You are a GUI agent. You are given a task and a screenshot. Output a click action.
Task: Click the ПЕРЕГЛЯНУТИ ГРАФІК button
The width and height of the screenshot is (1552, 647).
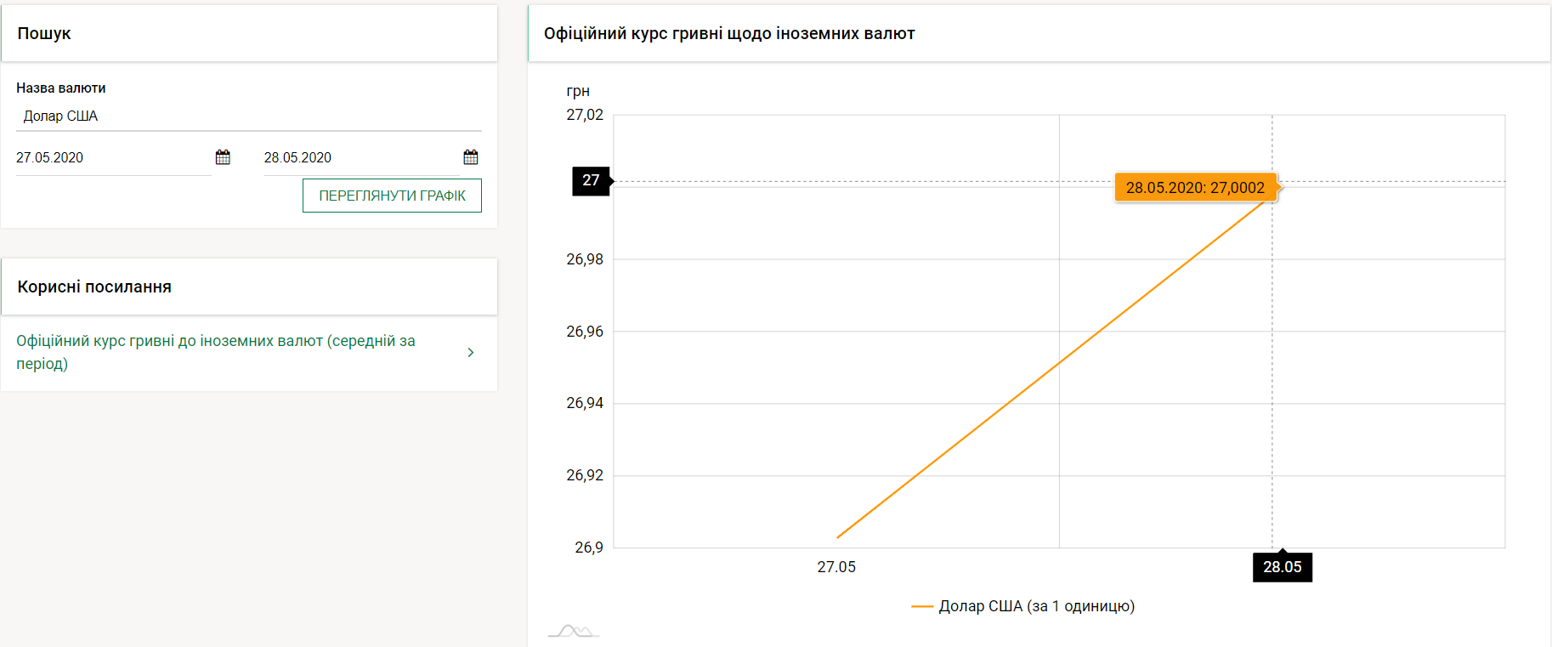(392, 196)
